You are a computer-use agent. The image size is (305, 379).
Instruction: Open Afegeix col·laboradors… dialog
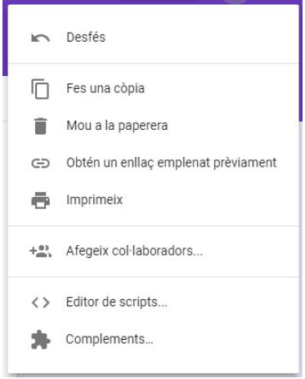coord(154,251)
